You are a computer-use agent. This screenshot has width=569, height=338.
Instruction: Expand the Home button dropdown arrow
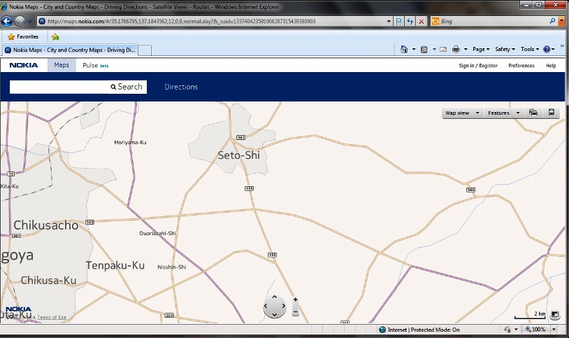click(x=414, y=49)
